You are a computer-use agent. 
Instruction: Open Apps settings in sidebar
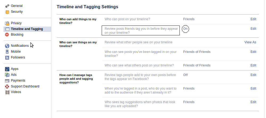(x=14, y=69)
